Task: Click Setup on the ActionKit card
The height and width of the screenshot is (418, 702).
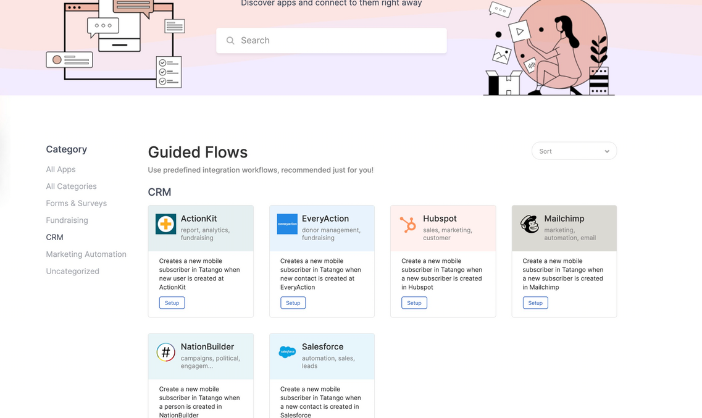Action: coord(172,303)
